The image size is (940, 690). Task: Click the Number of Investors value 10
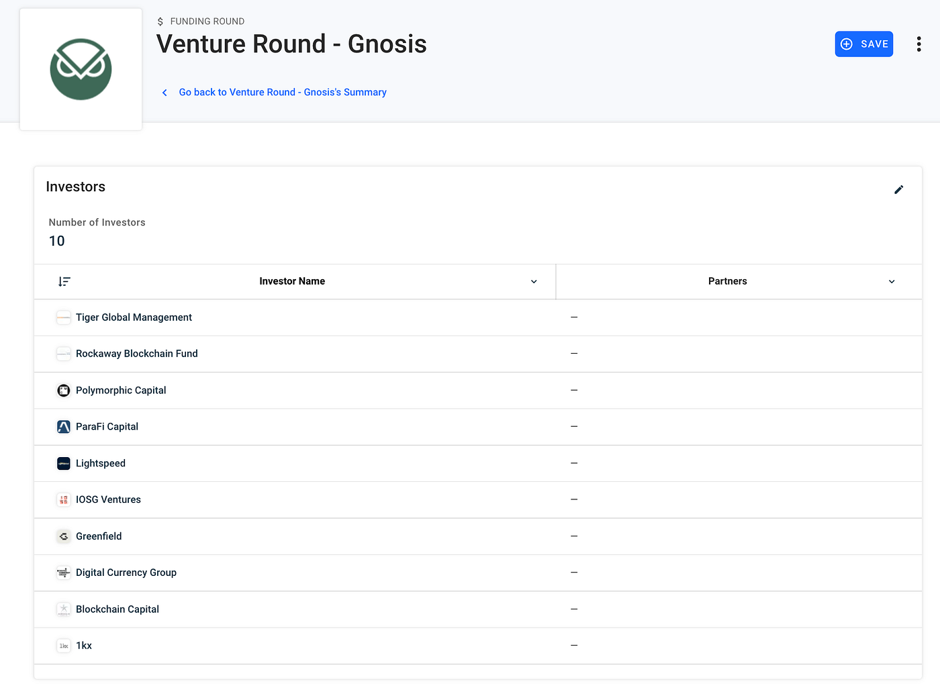57,241
